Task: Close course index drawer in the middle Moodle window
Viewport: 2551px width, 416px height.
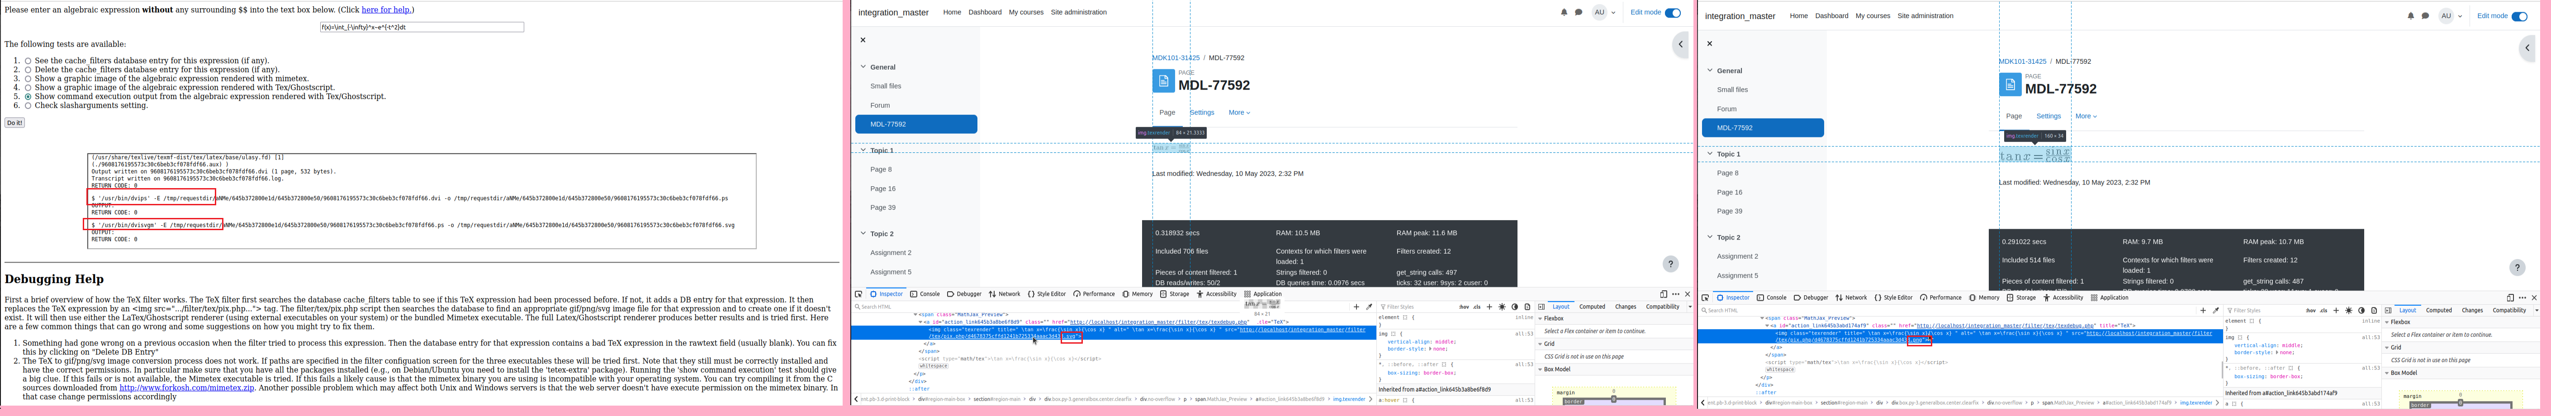Action: pyautogui.click(x=863, y=41)
